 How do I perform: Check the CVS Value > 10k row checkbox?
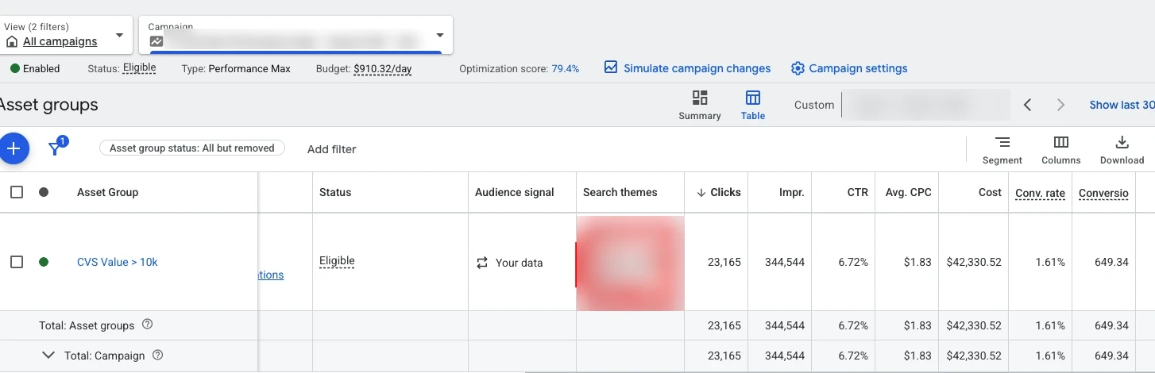(17, 262)
